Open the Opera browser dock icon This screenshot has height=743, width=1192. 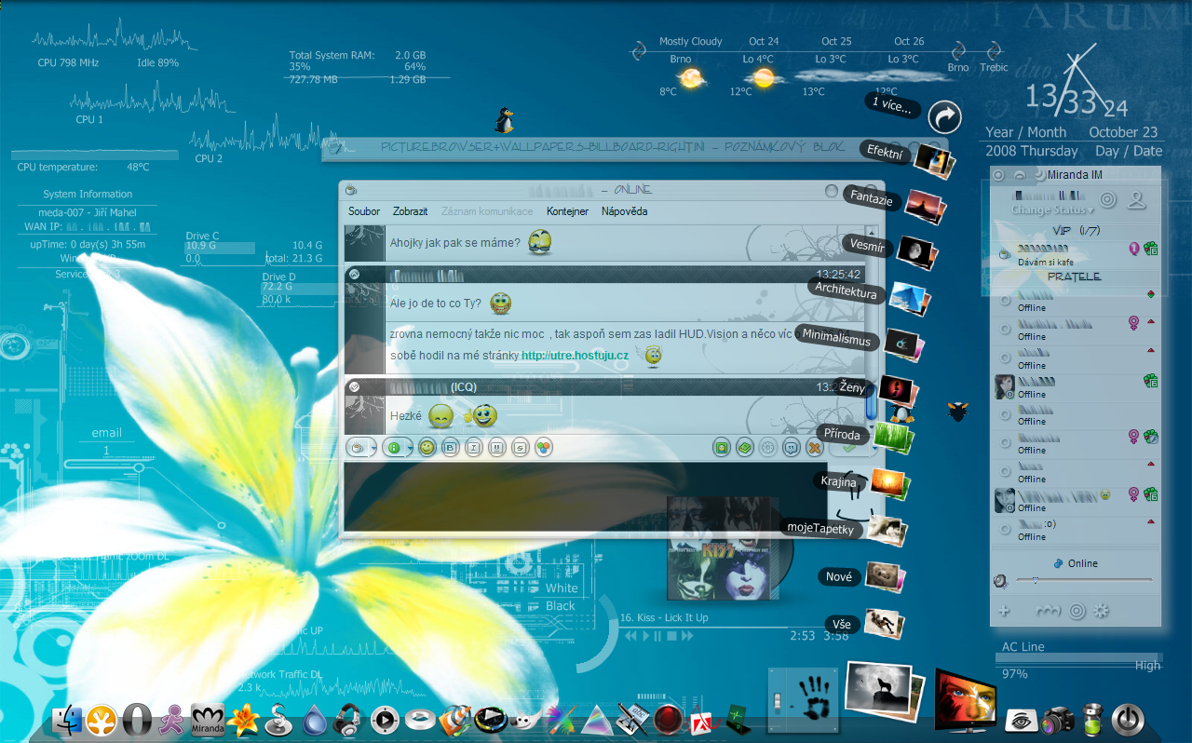click(x=137, y=720)
